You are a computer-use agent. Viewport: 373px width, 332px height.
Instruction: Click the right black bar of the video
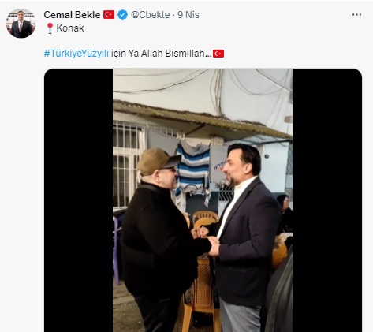pyautogui.click(x=327, y=200)
